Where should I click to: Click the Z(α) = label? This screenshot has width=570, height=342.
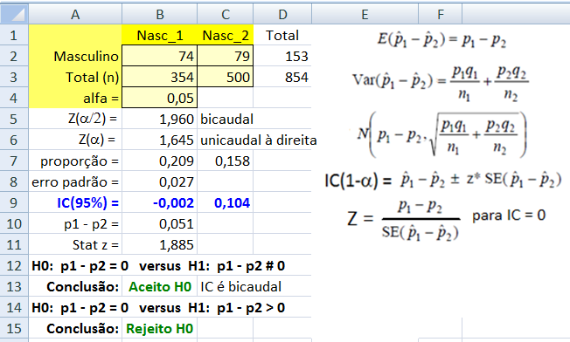75,140
